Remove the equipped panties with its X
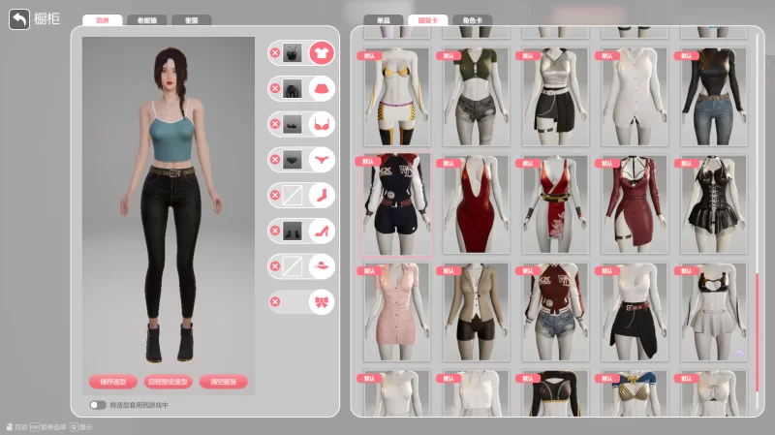Screen dimensions: 775x435 coord(275,160)
